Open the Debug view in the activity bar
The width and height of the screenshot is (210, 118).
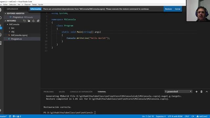pos(1,35)
